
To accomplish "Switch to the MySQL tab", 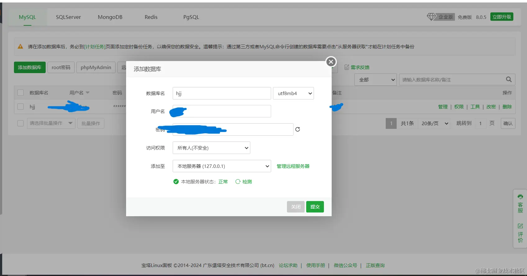I will tap(27, 17).
